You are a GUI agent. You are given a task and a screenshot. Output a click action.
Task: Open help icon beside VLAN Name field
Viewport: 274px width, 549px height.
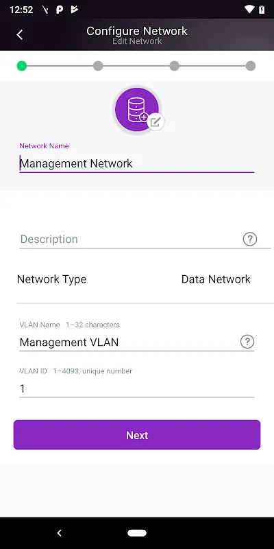[247, 342]
